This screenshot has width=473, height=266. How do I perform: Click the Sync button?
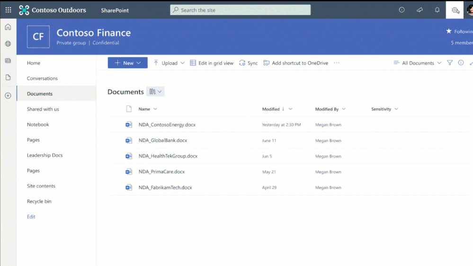click(x=248, y=63)
